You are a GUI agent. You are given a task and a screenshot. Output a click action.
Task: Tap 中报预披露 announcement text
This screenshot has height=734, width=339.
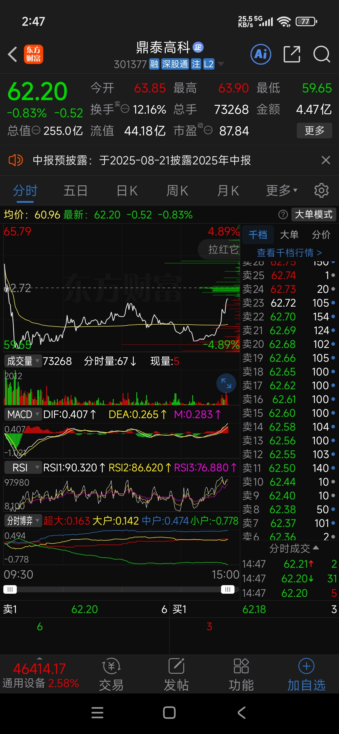point(142,160)
